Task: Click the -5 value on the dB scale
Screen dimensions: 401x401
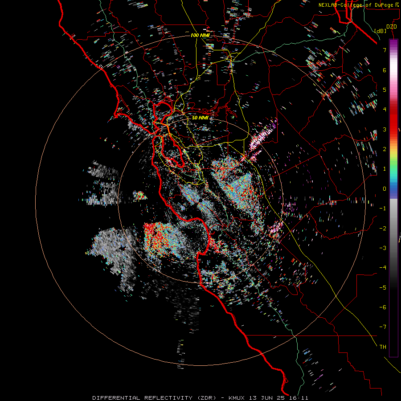Action: click(383, 287)
